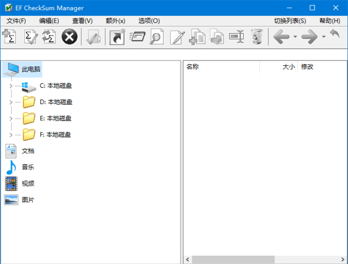Image resolution: width=348 pixels, height=264 pixels.
Task: Click the magnifier file search icon
Action: [x=157, y=36]
